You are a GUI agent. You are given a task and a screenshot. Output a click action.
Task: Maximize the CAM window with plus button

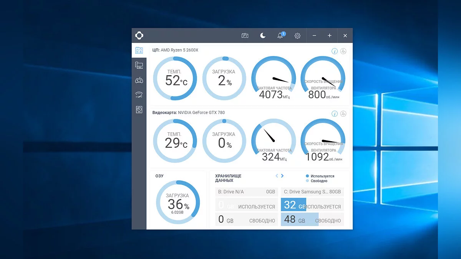(330, 36)
